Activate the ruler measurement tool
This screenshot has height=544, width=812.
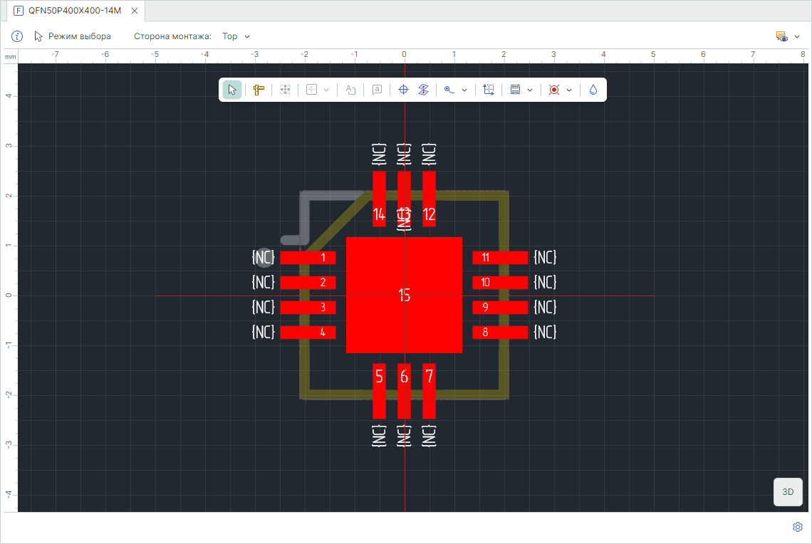pos(259,90)
